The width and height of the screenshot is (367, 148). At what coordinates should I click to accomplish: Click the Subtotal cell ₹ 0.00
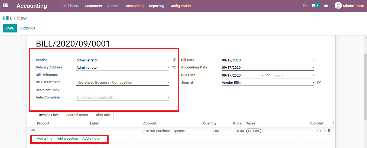pyautogui.click(x=321, y=131)
